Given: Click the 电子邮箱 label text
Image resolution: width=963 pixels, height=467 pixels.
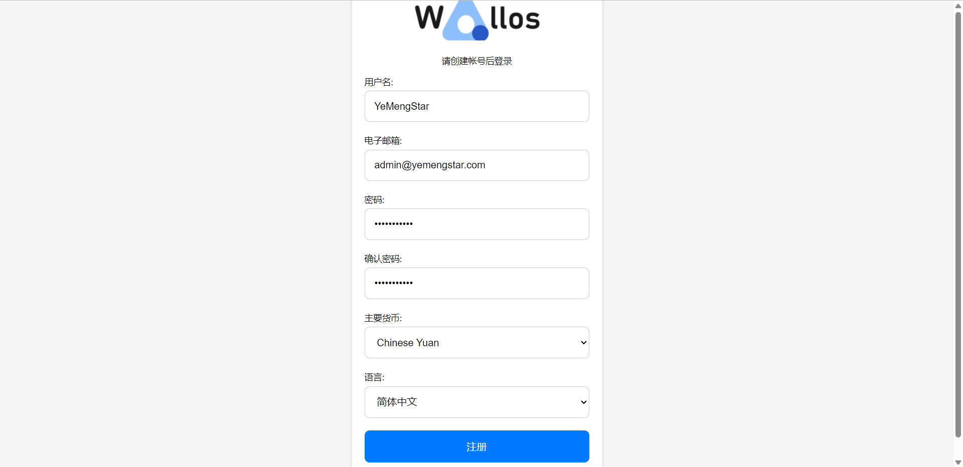Looking at the screenshot, I should [383, 141].
